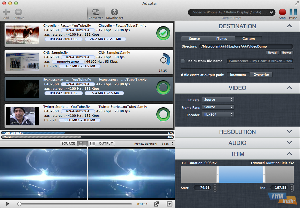The width and height of the screenshot is (300, 208).
Task: Click the Chevelle trim 0:03:44→0:01:06 pill
Action: pyautogui.click(x=64, y=39)
